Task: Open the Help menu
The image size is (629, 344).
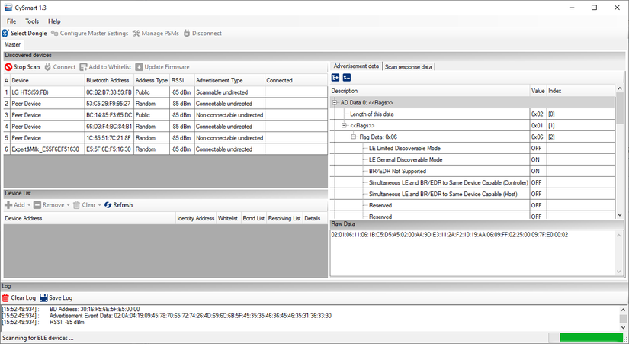Action: [x=54, y=21]
